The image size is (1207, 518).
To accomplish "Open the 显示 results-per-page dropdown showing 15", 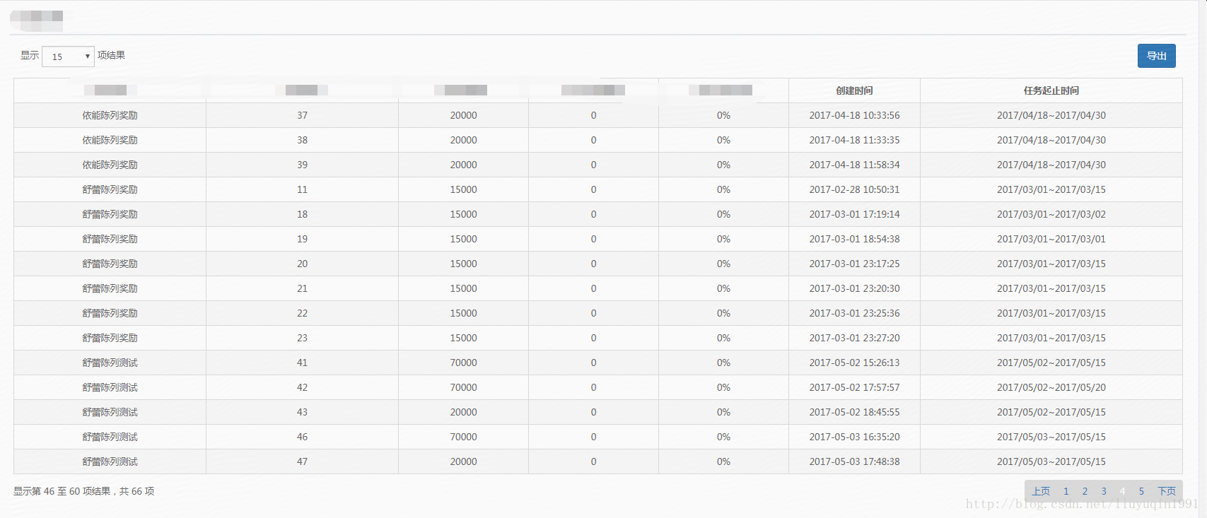I will point(68,57).
